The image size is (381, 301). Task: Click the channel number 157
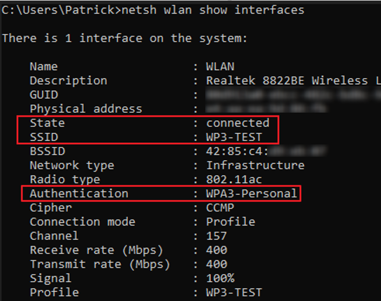coord(217,236)
